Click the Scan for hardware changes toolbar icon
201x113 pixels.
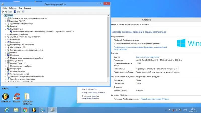click(23, 12)
